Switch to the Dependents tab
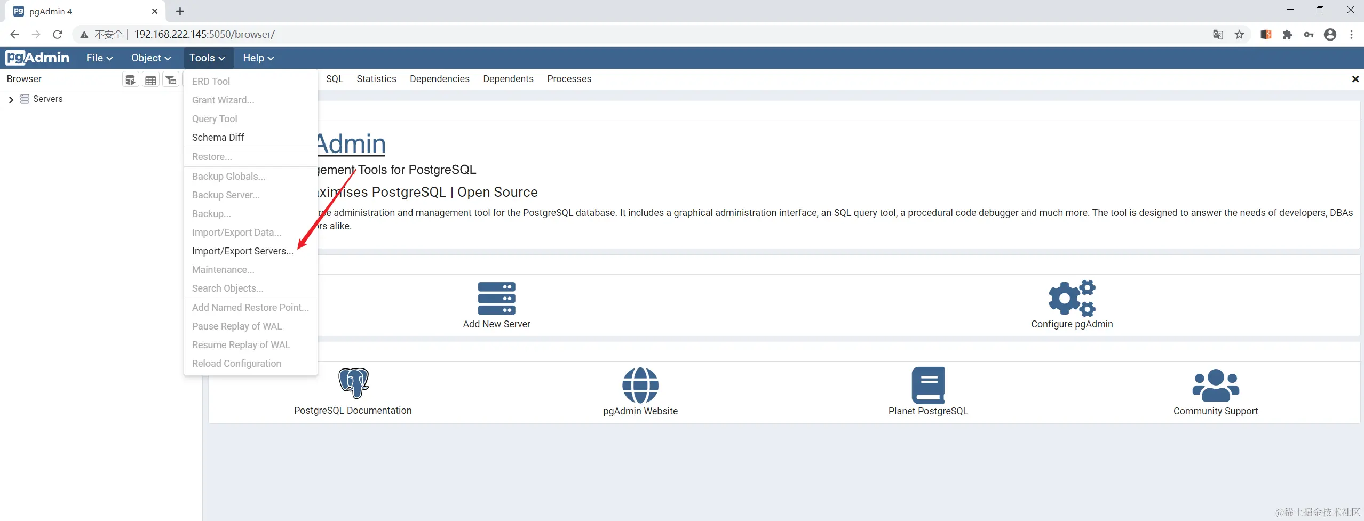Screen dimensions: 1364x521 [508, 79]
